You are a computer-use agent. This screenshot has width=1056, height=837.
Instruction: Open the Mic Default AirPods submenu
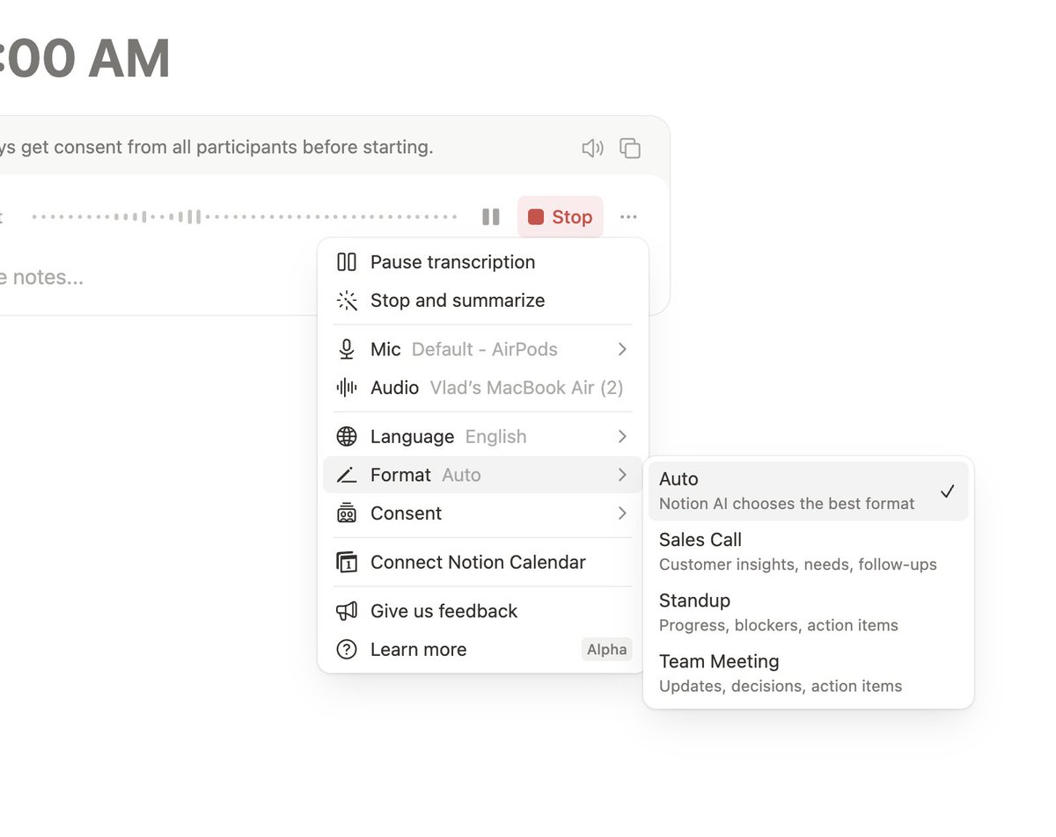point(483,350)
